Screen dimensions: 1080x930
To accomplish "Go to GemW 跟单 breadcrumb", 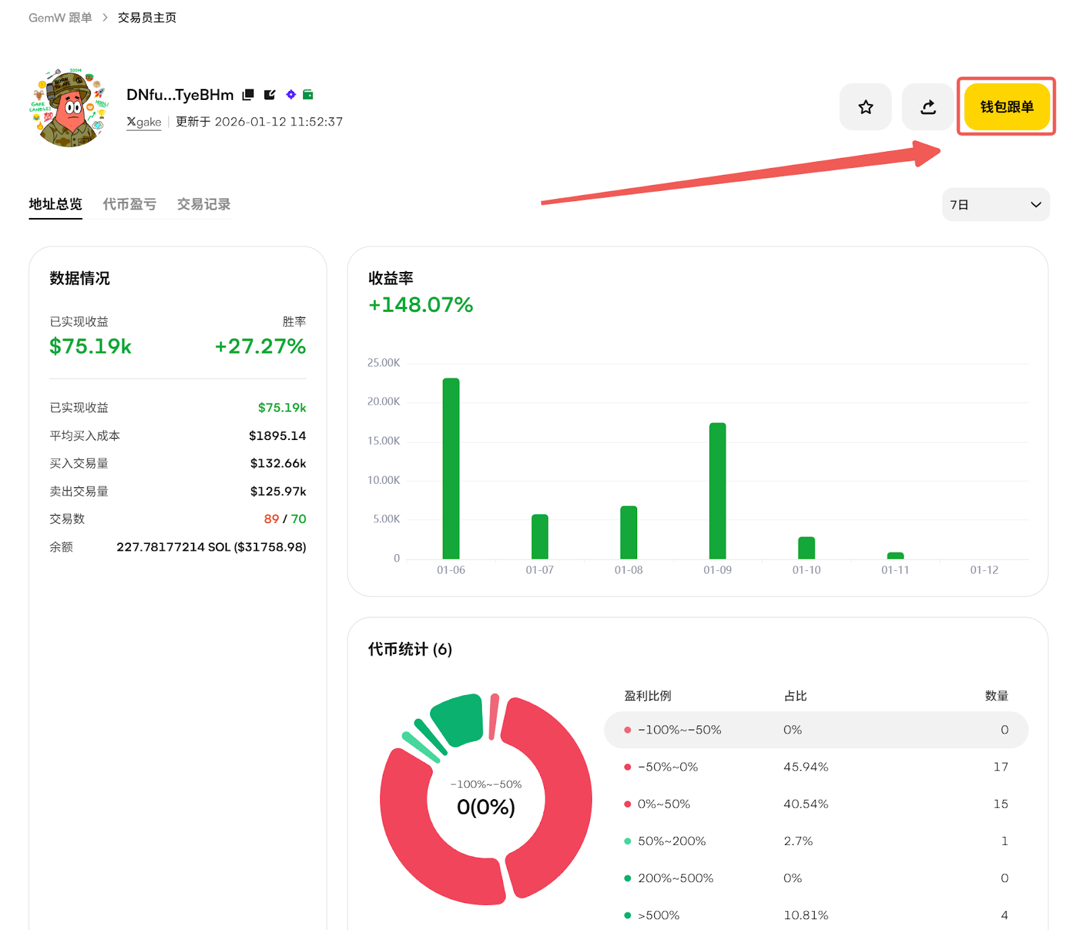I will pyautogui.click(x=60, y=18).
